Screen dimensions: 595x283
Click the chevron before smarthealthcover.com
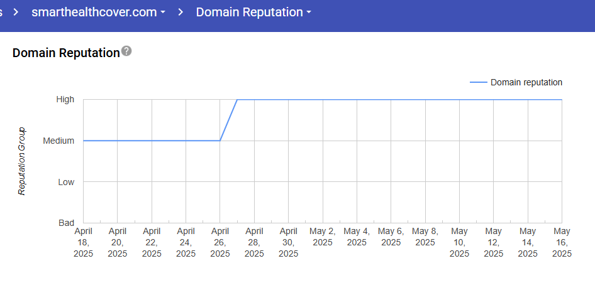tap(16, 12)
